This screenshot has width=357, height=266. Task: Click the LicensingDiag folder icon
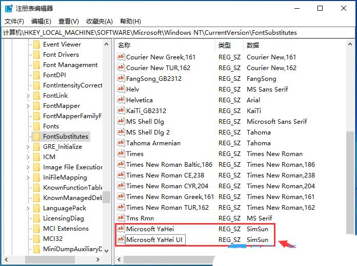point(36,218)
